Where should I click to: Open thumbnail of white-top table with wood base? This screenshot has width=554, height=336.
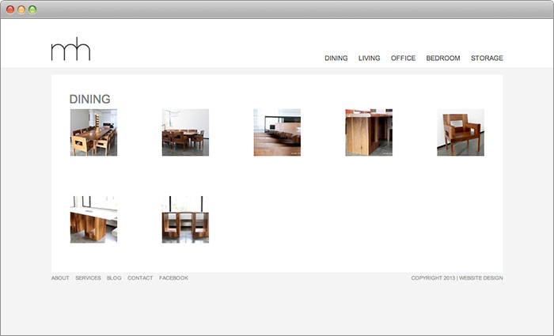[x=93, y=220]
